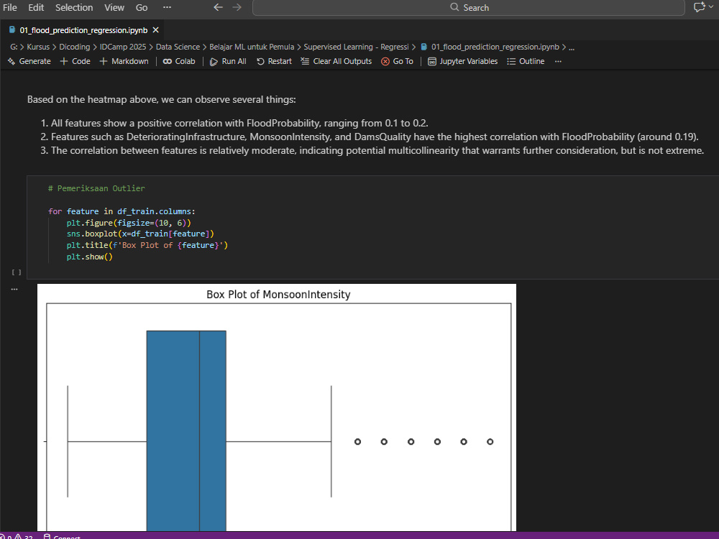Image resolution: width=719 pixels, height=539 pixels.
Task: Clear All Outputs
Action: 336,61
